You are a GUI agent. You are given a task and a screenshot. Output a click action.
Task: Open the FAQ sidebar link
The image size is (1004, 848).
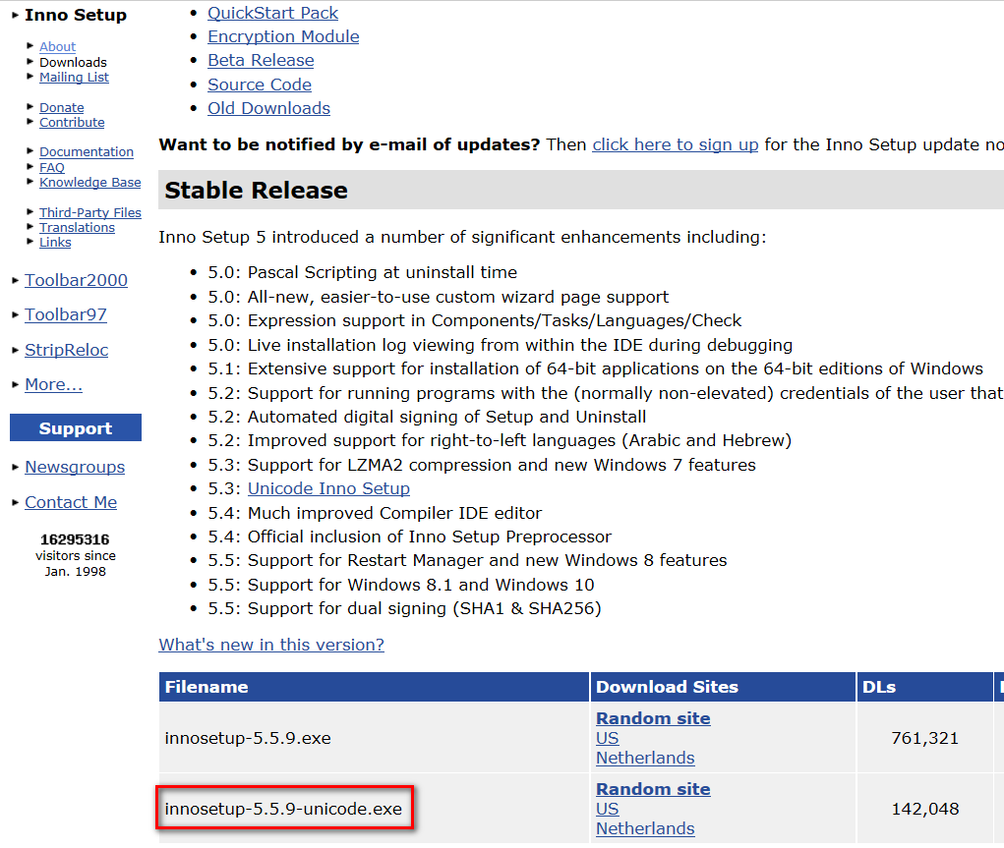52,168
